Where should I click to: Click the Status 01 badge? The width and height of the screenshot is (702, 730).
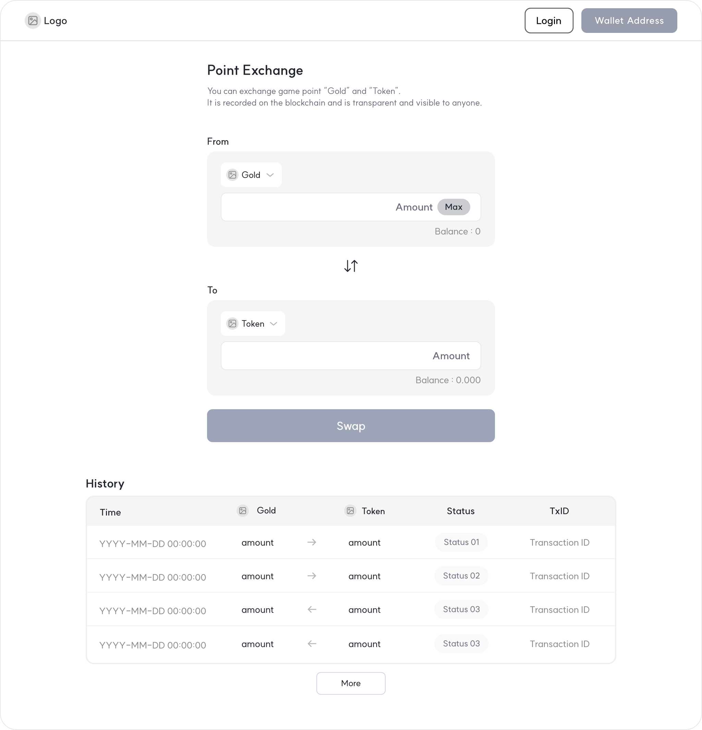tap(461, 542)
